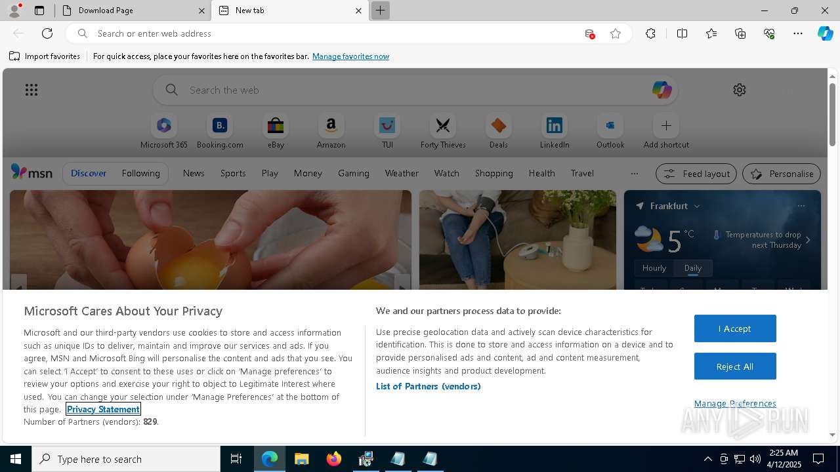Open weather card more options menu

point(801,206)
